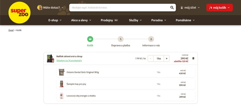Click the Doprava a platba label
This screenshot has width=241, height=105.
[121, 46]
